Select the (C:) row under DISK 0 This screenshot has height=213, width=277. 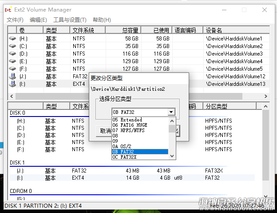pos(132,128)
